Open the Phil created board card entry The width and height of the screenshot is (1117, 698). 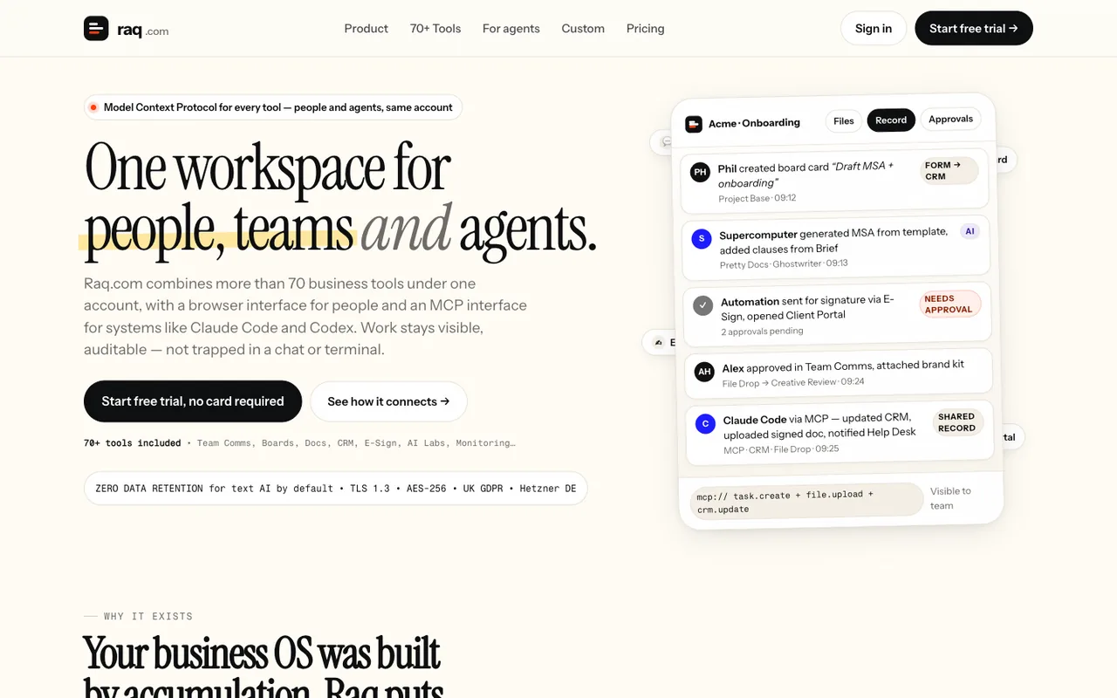(x=834, y=181)
